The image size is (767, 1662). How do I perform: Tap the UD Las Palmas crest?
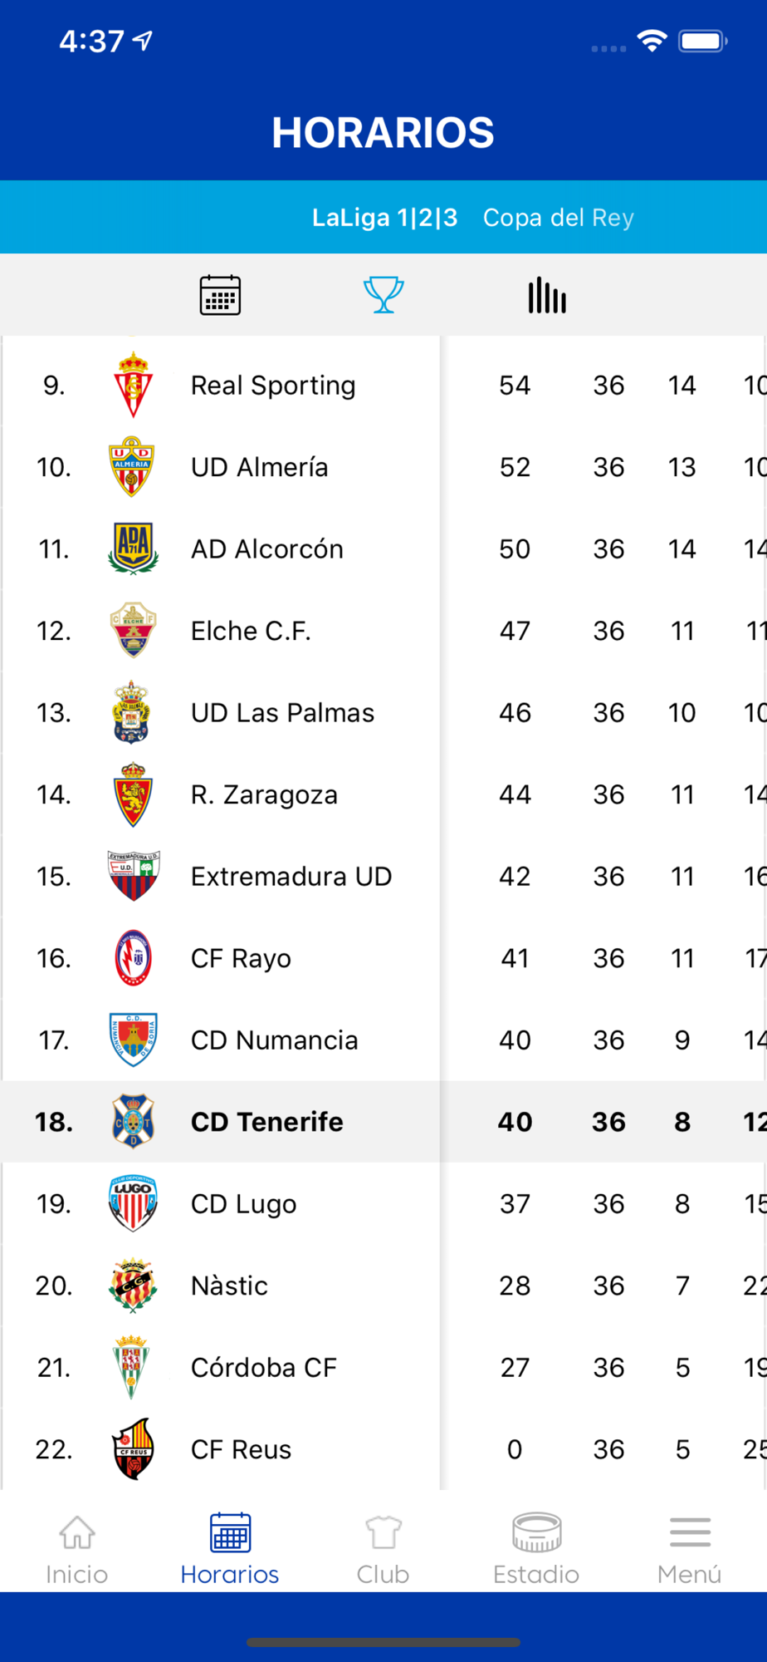click(x=133, y=713)
